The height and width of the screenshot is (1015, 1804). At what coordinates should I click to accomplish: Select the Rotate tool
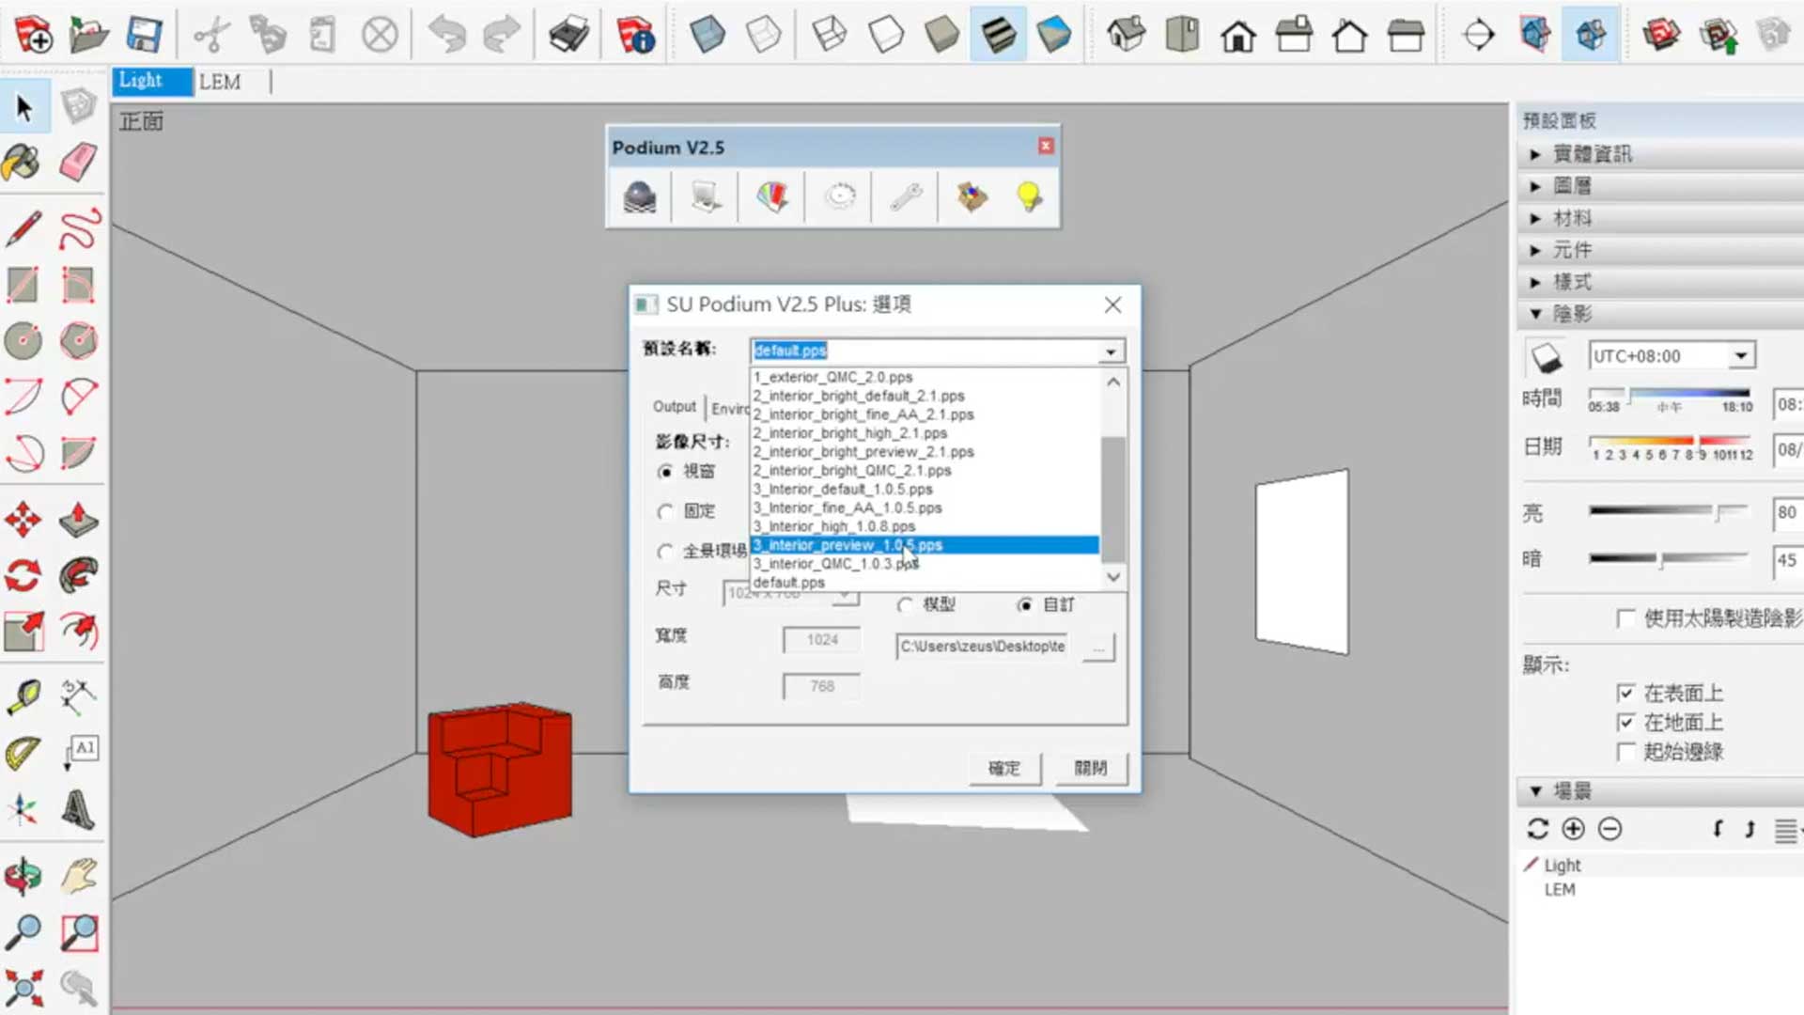[23, 575]
